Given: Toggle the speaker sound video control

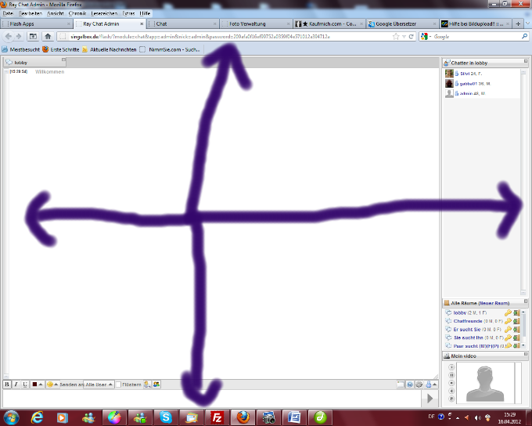Looking at the screenshot, I should [451, 391].
